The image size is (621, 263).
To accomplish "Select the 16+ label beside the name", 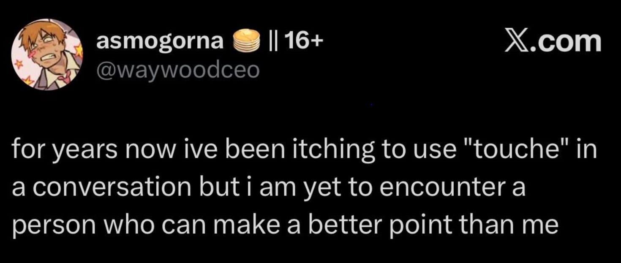I will tap(303, 41).
